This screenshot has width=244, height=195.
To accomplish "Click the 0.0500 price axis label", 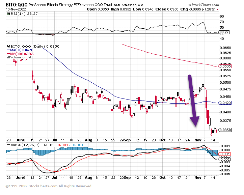I will pyautogui.click(x=225, y=83).
